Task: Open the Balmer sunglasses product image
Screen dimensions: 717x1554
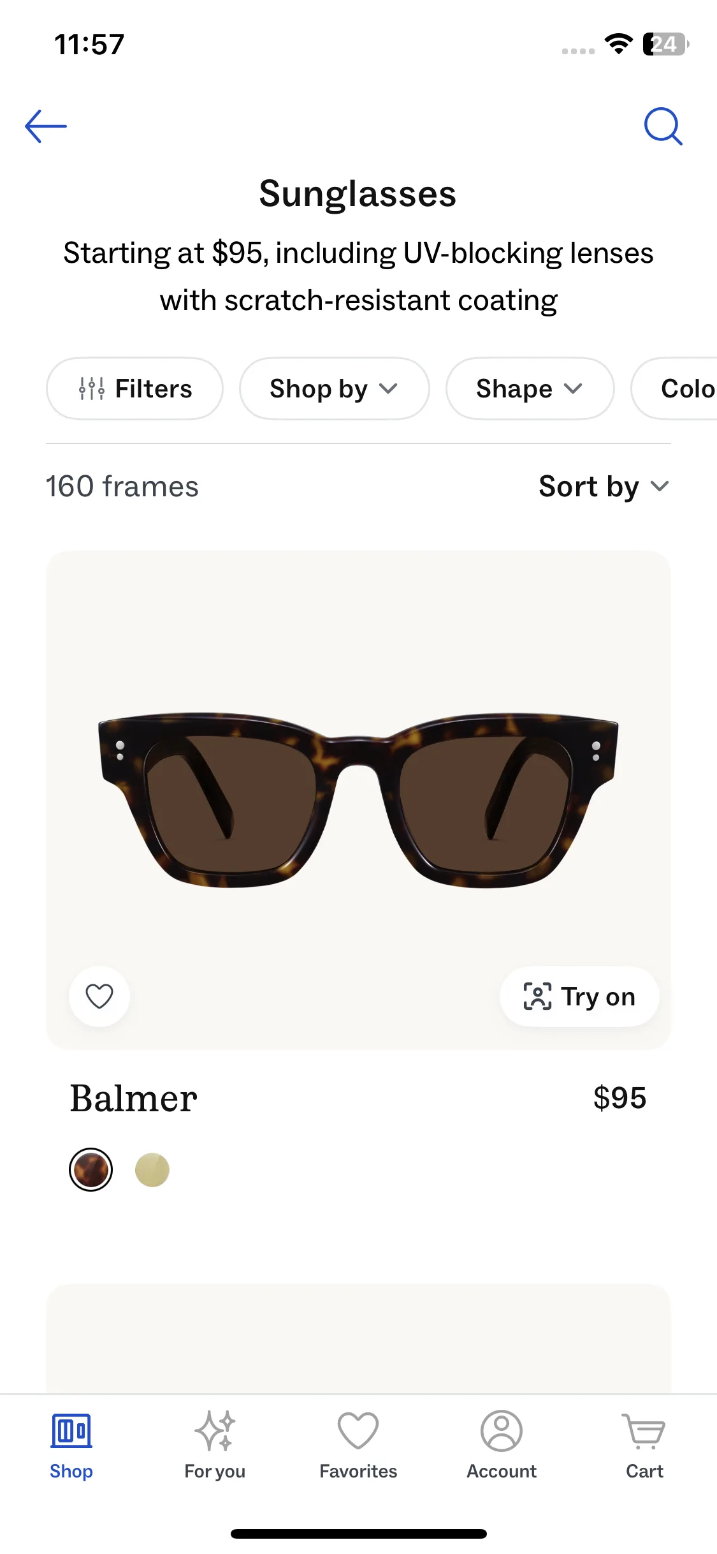Action: tap(358, 797)
